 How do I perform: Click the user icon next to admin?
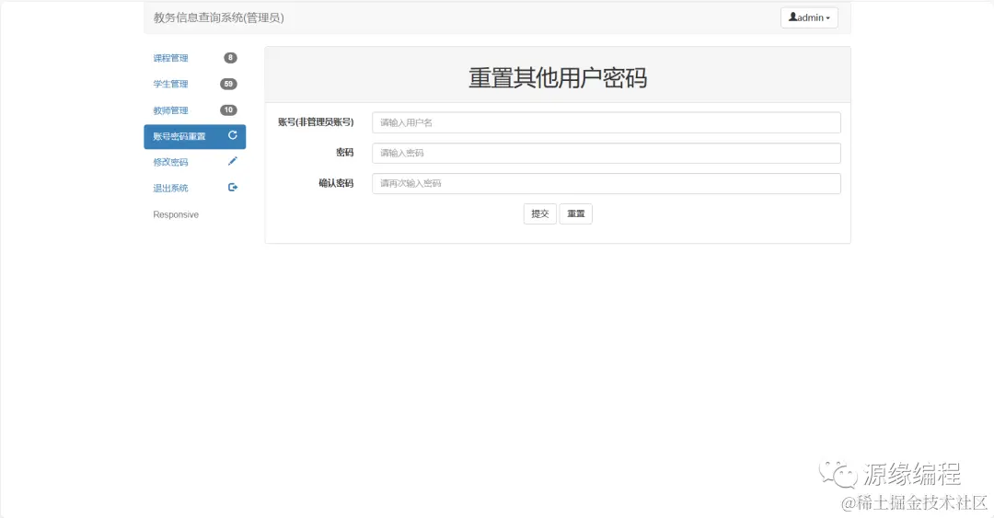tap(792, 17)
